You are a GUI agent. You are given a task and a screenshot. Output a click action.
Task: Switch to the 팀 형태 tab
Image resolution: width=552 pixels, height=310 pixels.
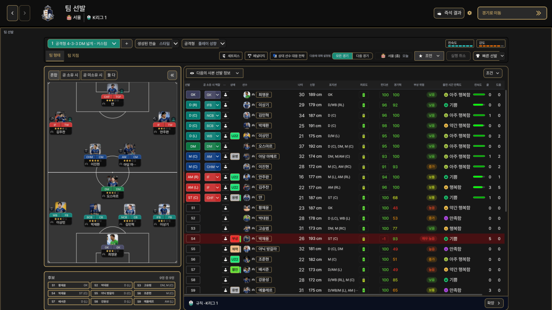tap(55, 56)
